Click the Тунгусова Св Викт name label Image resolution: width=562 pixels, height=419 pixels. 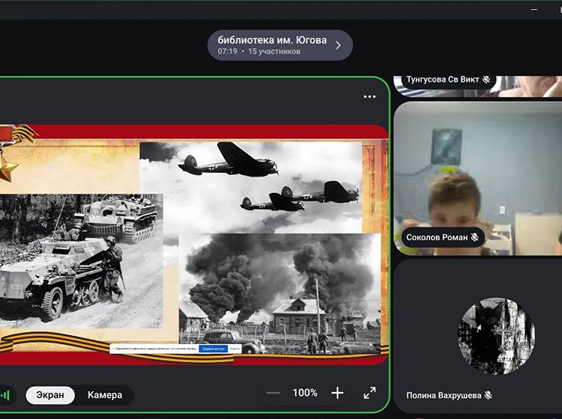pyautogui.click(x=443, y=79)
